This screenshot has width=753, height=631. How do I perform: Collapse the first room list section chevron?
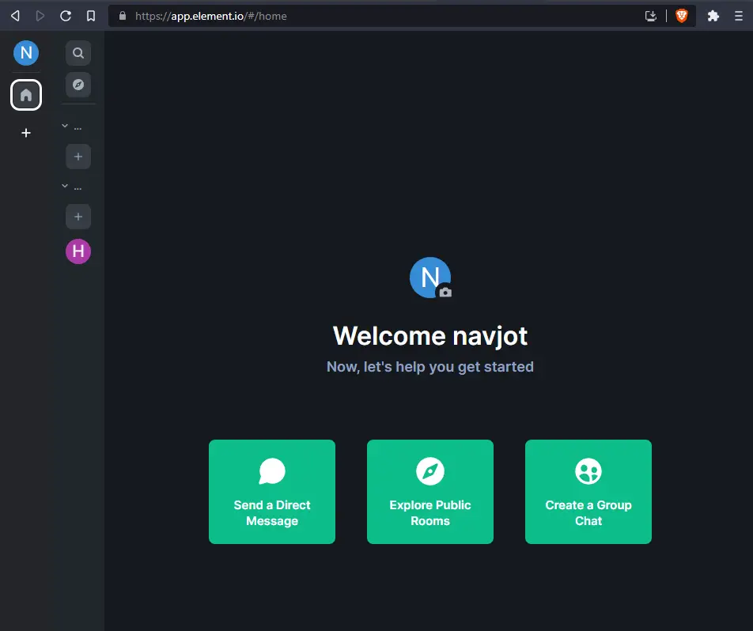coord(65,126)
